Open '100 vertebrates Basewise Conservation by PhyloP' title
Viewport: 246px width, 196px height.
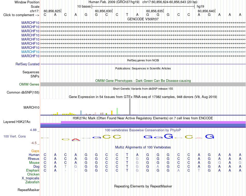143,130
